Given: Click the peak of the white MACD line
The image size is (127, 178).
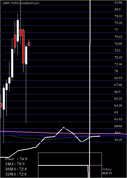Looking at the screenshot, I should [64, 127].
